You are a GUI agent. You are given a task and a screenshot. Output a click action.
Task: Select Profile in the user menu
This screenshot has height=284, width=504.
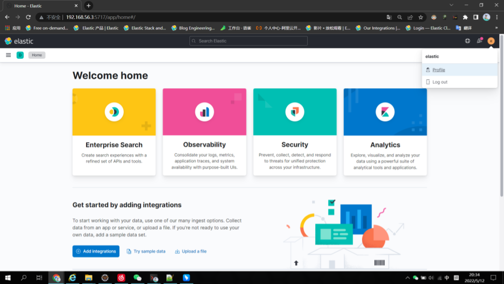[460, 70]
